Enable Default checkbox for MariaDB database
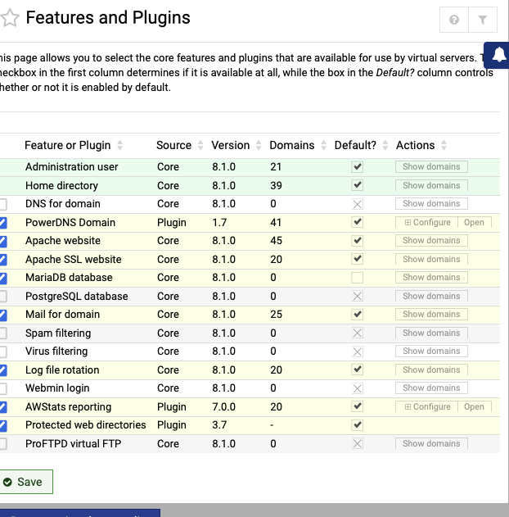This screenshot has height=517, width=509. [x=358, y=278]
